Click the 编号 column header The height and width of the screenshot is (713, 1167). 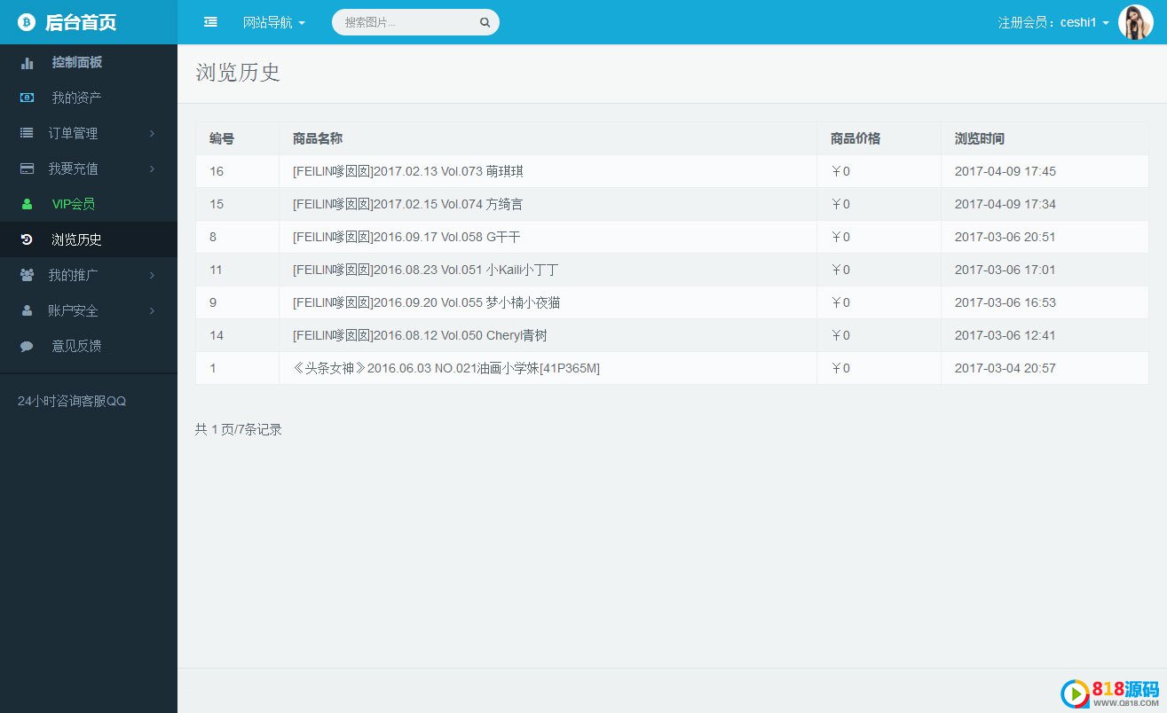(x=222, y=138)
